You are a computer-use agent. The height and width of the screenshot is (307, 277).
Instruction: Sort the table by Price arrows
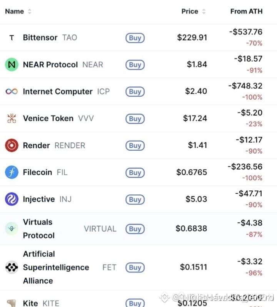click(x=204, y=11)
